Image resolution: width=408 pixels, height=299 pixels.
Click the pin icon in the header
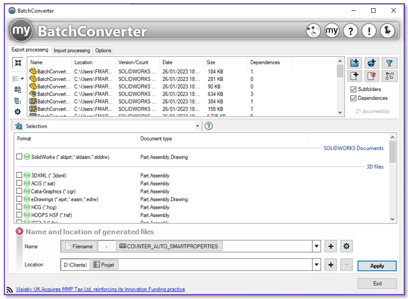coord(387,31)
